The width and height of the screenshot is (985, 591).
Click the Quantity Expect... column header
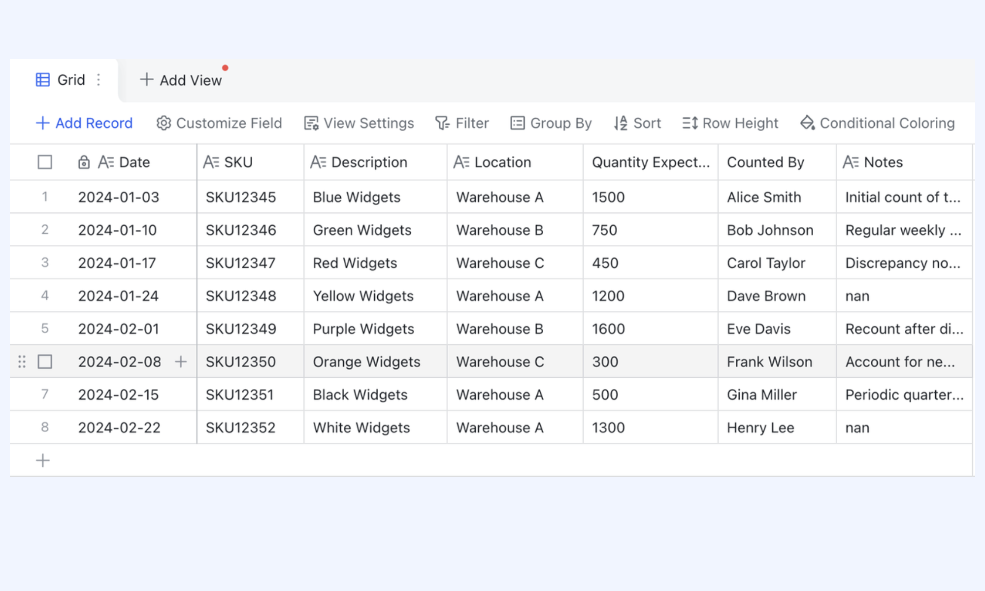pos(651,162)
